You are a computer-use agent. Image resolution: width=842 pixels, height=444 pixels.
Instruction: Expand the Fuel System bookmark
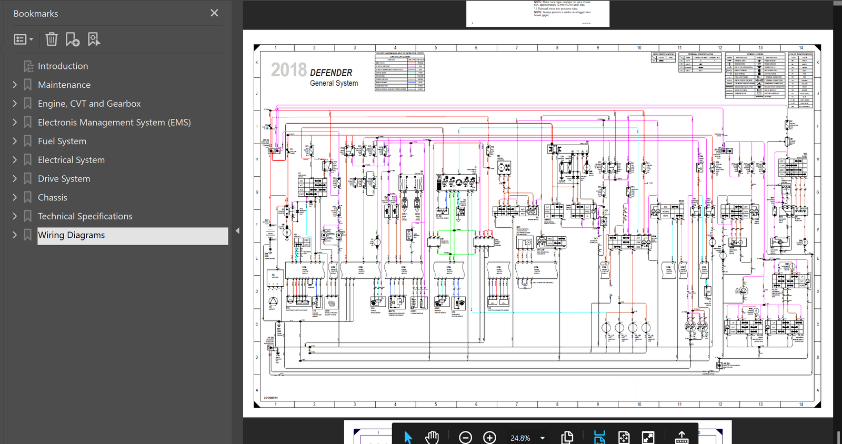15,141
